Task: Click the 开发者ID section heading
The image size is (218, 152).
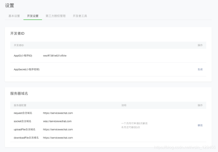Action: [17, 33]
